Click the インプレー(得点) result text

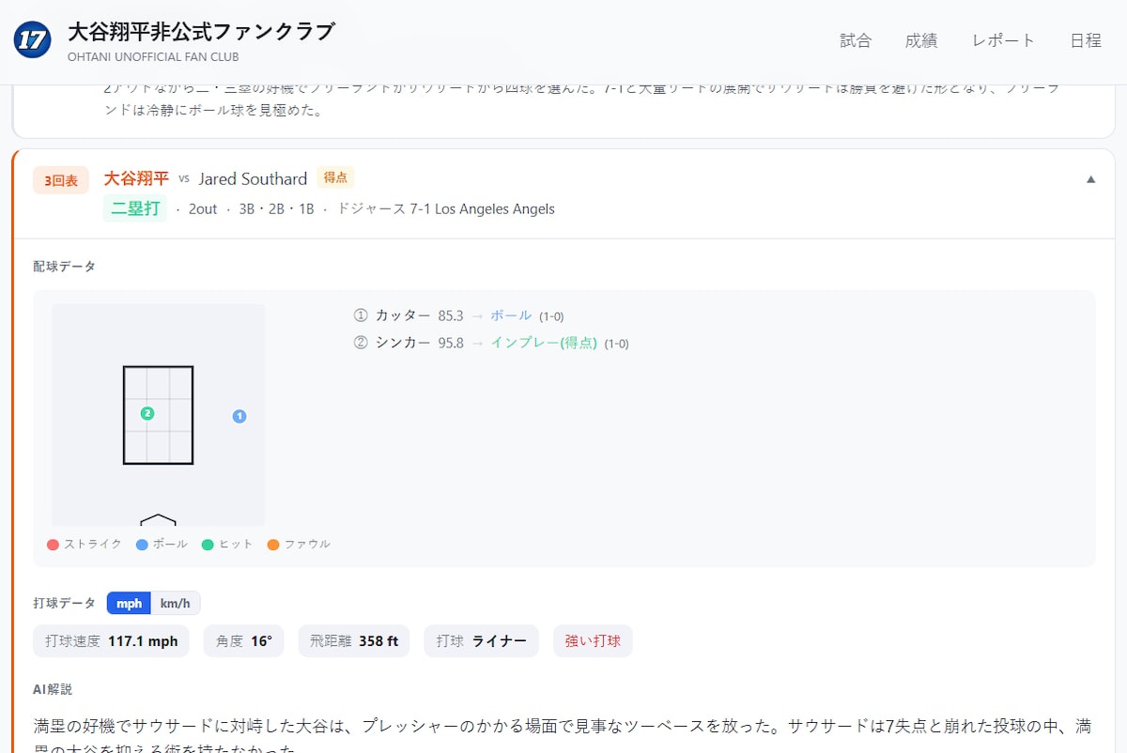tap(544, 344)
